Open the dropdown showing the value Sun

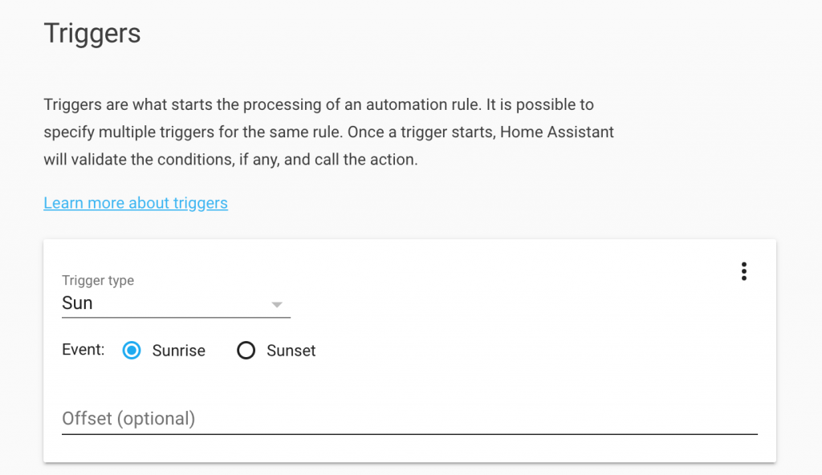(176, 303)
